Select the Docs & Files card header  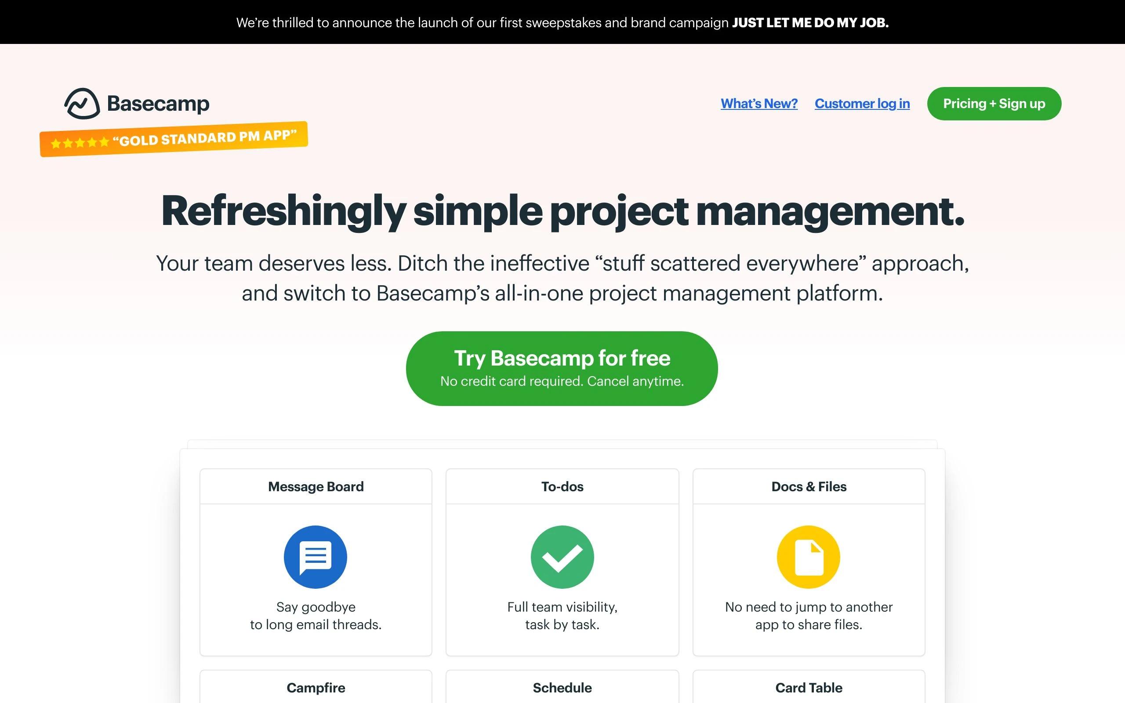(809, 486)
